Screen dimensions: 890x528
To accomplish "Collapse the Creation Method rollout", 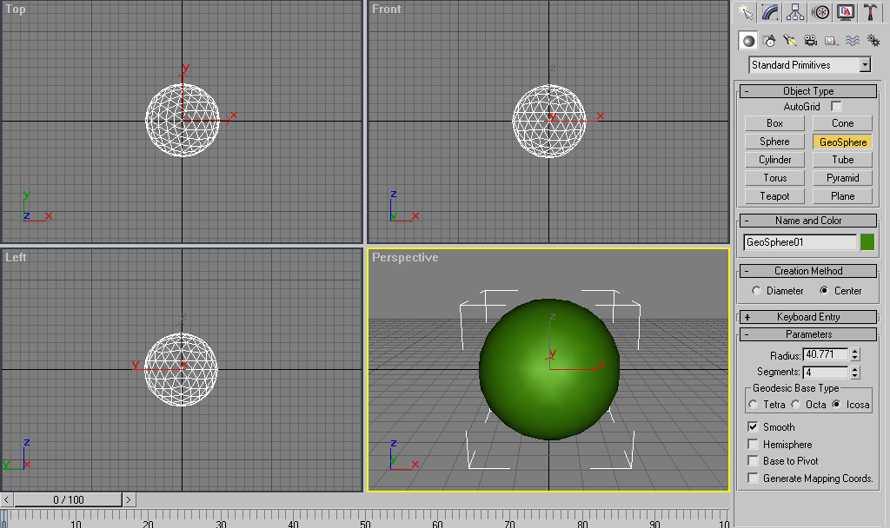I will tap(808, 271).
